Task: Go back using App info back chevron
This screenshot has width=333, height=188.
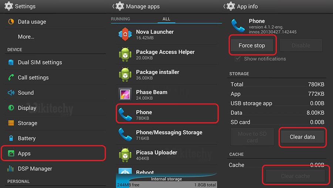Action: pyautogui.click(x=224, y=6)
